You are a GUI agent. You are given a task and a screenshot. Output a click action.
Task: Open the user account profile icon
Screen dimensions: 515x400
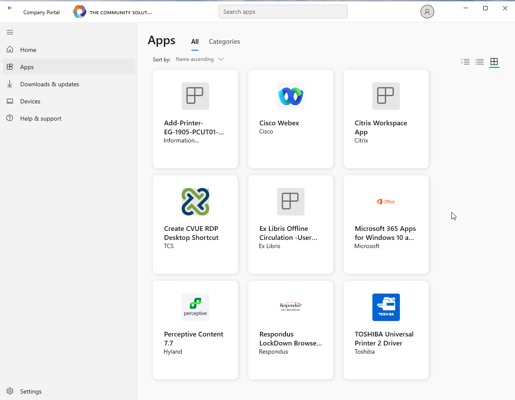coord(427,12)
